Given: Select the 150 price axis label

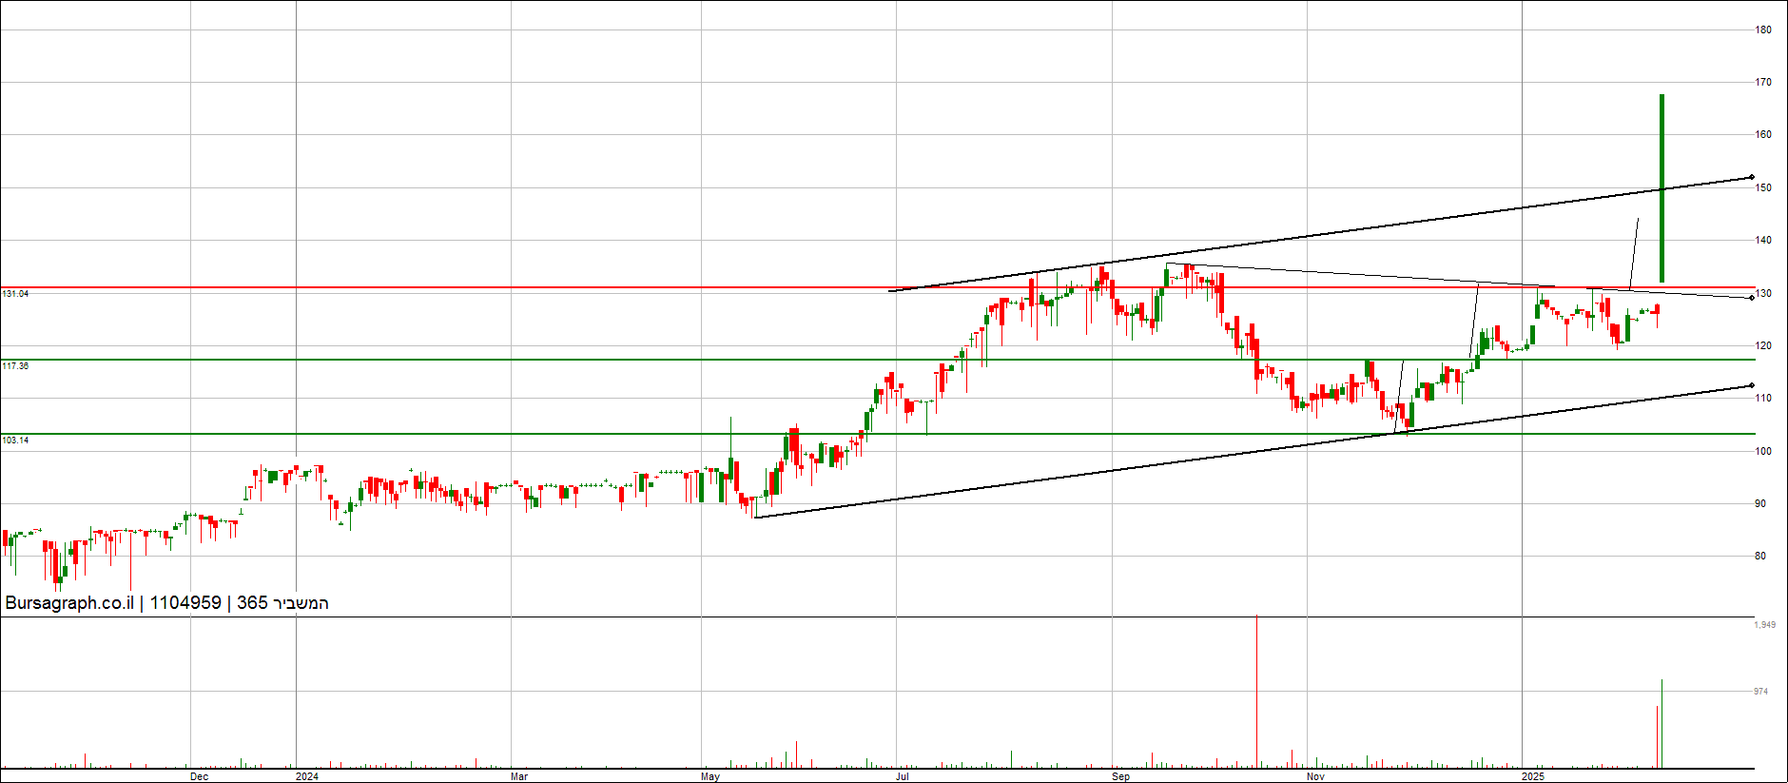Looking at the screenshot, I should tap(1763, 188).
